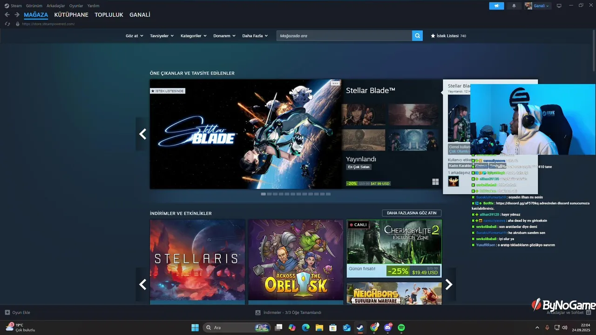Click in the Mağazada ara search field
The image size is (596, 335).
pyautogui.click(x=344, y=36)
